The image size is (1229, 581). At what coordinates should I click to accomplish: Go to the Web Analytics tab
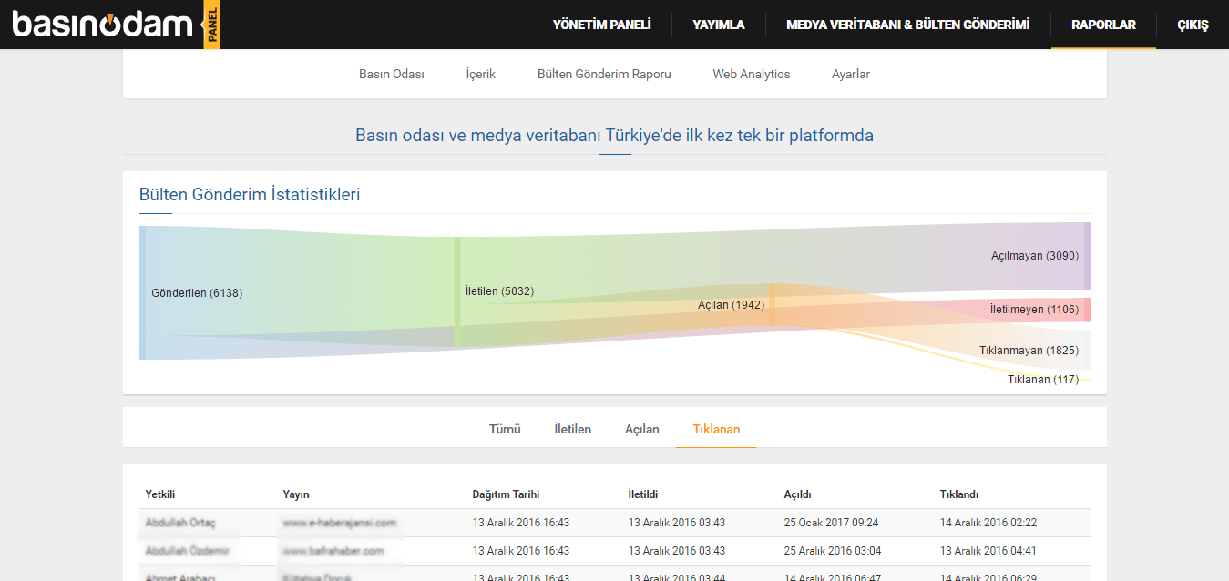(751, 75)
